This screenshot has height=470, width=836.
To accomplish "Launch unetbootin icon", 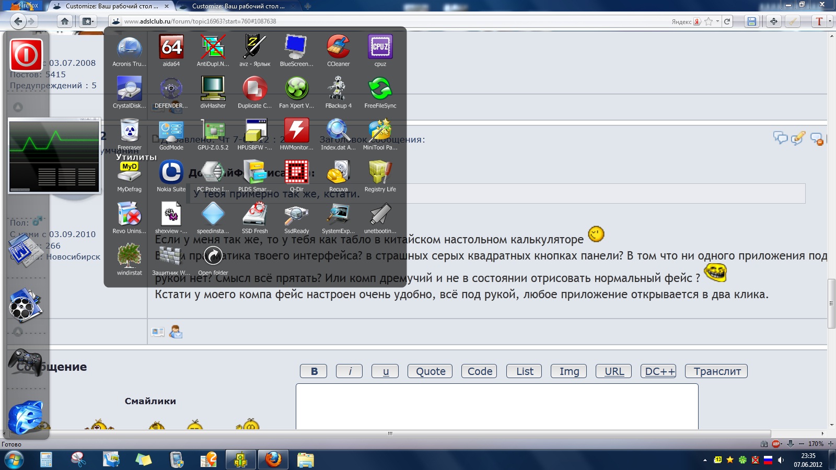I will (380, 215).
